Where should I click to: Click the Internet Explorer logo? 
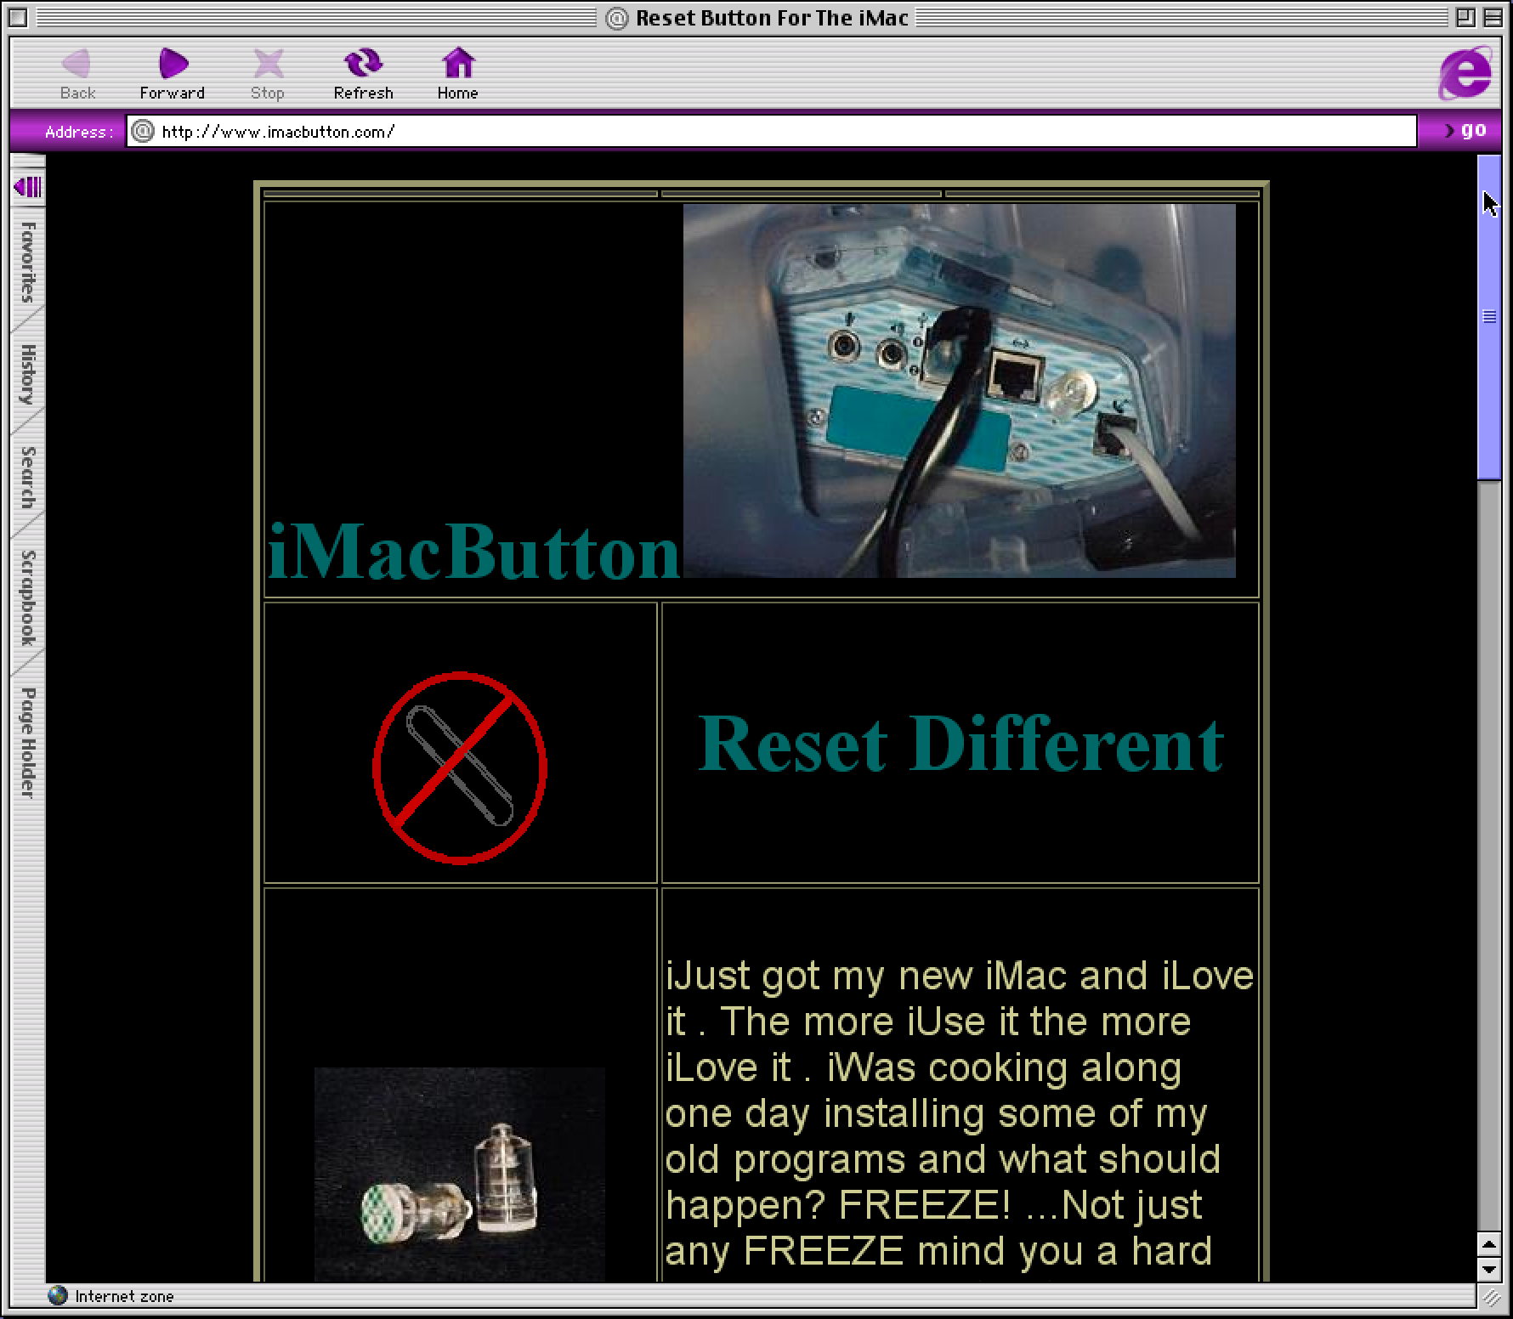pos(1464,74)
